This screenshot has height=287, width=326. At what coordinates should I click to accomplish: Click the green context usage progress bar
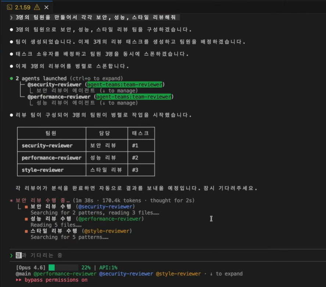[x=64, y=268]
